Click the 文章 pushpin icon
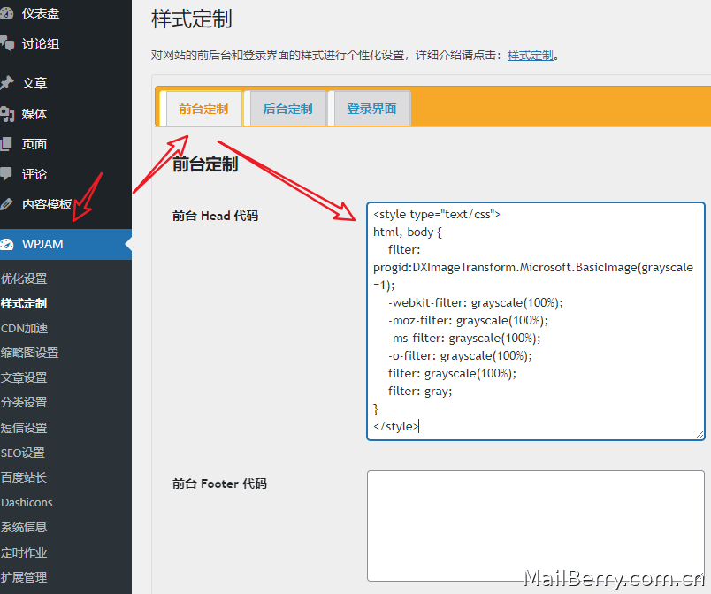711x594 pixels. click(x=7, y=82)
